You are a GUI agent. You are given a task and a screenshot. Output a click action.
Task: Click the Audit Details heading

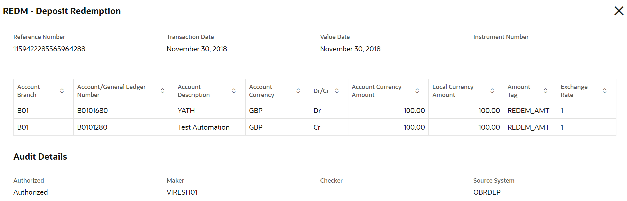pos(40,157)
